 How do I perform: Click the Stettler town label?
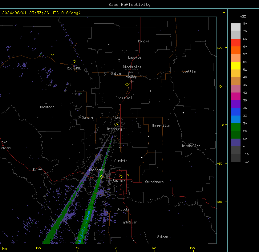[190, 71]
